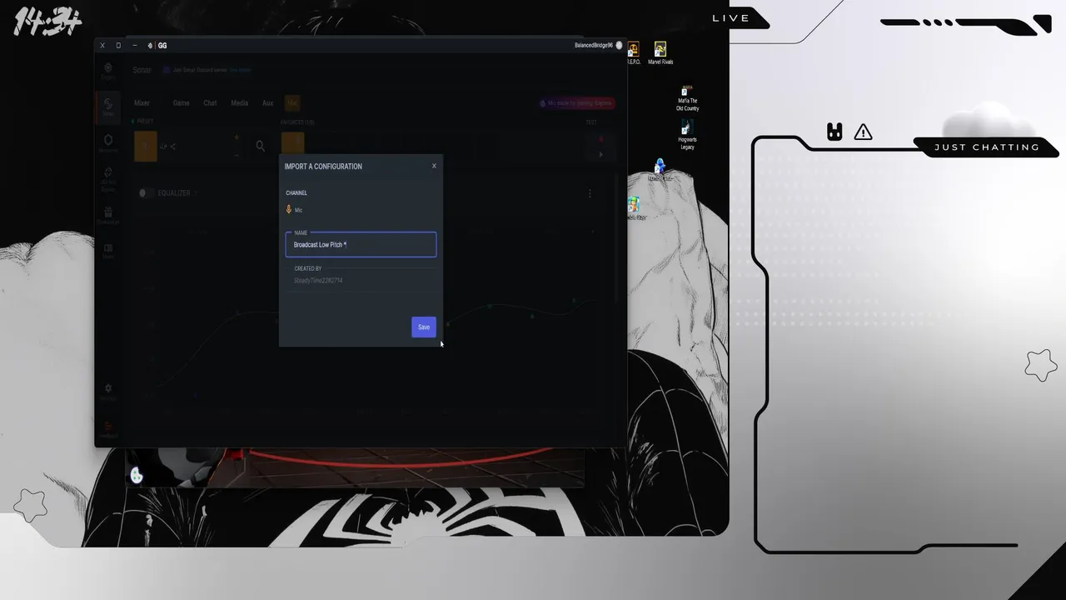This screenshot has width=1066, height=600.
Task: Open the Hogwarts Legacy desktop shortcut
Action: [x=687, y=135]
